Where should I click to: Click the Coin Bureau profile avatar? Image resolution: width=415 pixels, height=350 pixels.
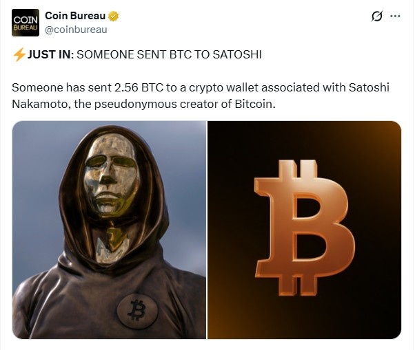24,23
